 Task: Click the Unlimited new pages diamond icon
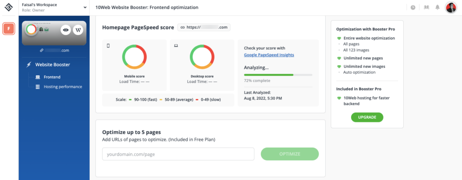339,58
